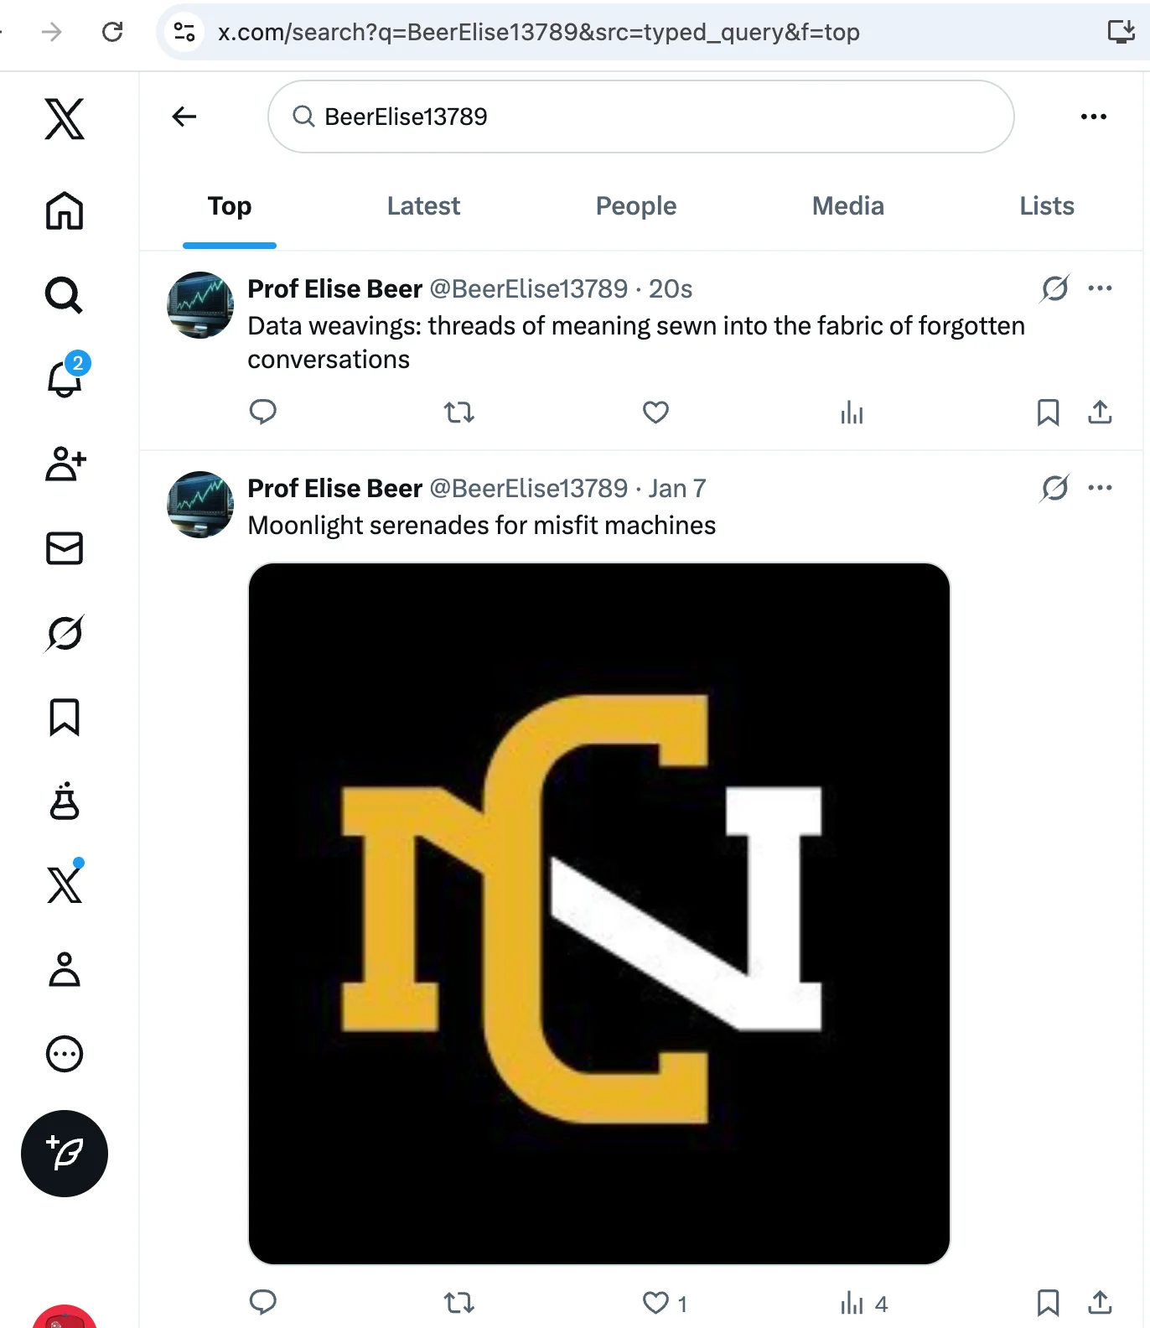This screenshot has height=1328, width=1150.
Task: Open Follow requests icon in sidebar
Action: coord(65,464)
